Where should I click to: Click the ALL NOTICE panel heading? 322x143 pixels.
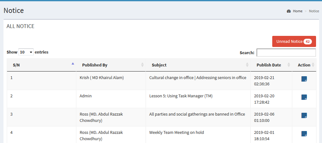click(20, 26)
